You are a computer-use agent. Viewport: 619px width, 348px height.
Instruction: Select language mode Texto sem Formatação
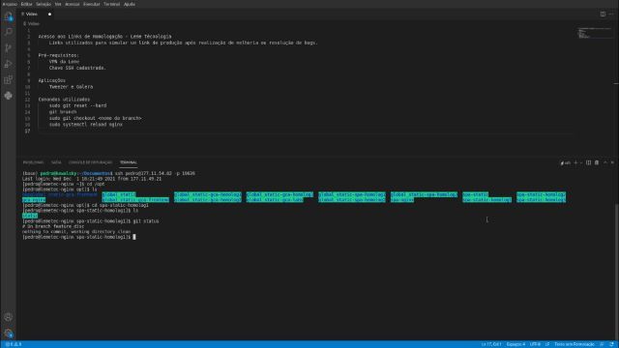(x=575, y=344)
